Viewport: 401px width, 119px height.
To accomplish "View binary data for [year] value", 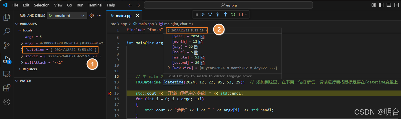I will coord(203,36).
